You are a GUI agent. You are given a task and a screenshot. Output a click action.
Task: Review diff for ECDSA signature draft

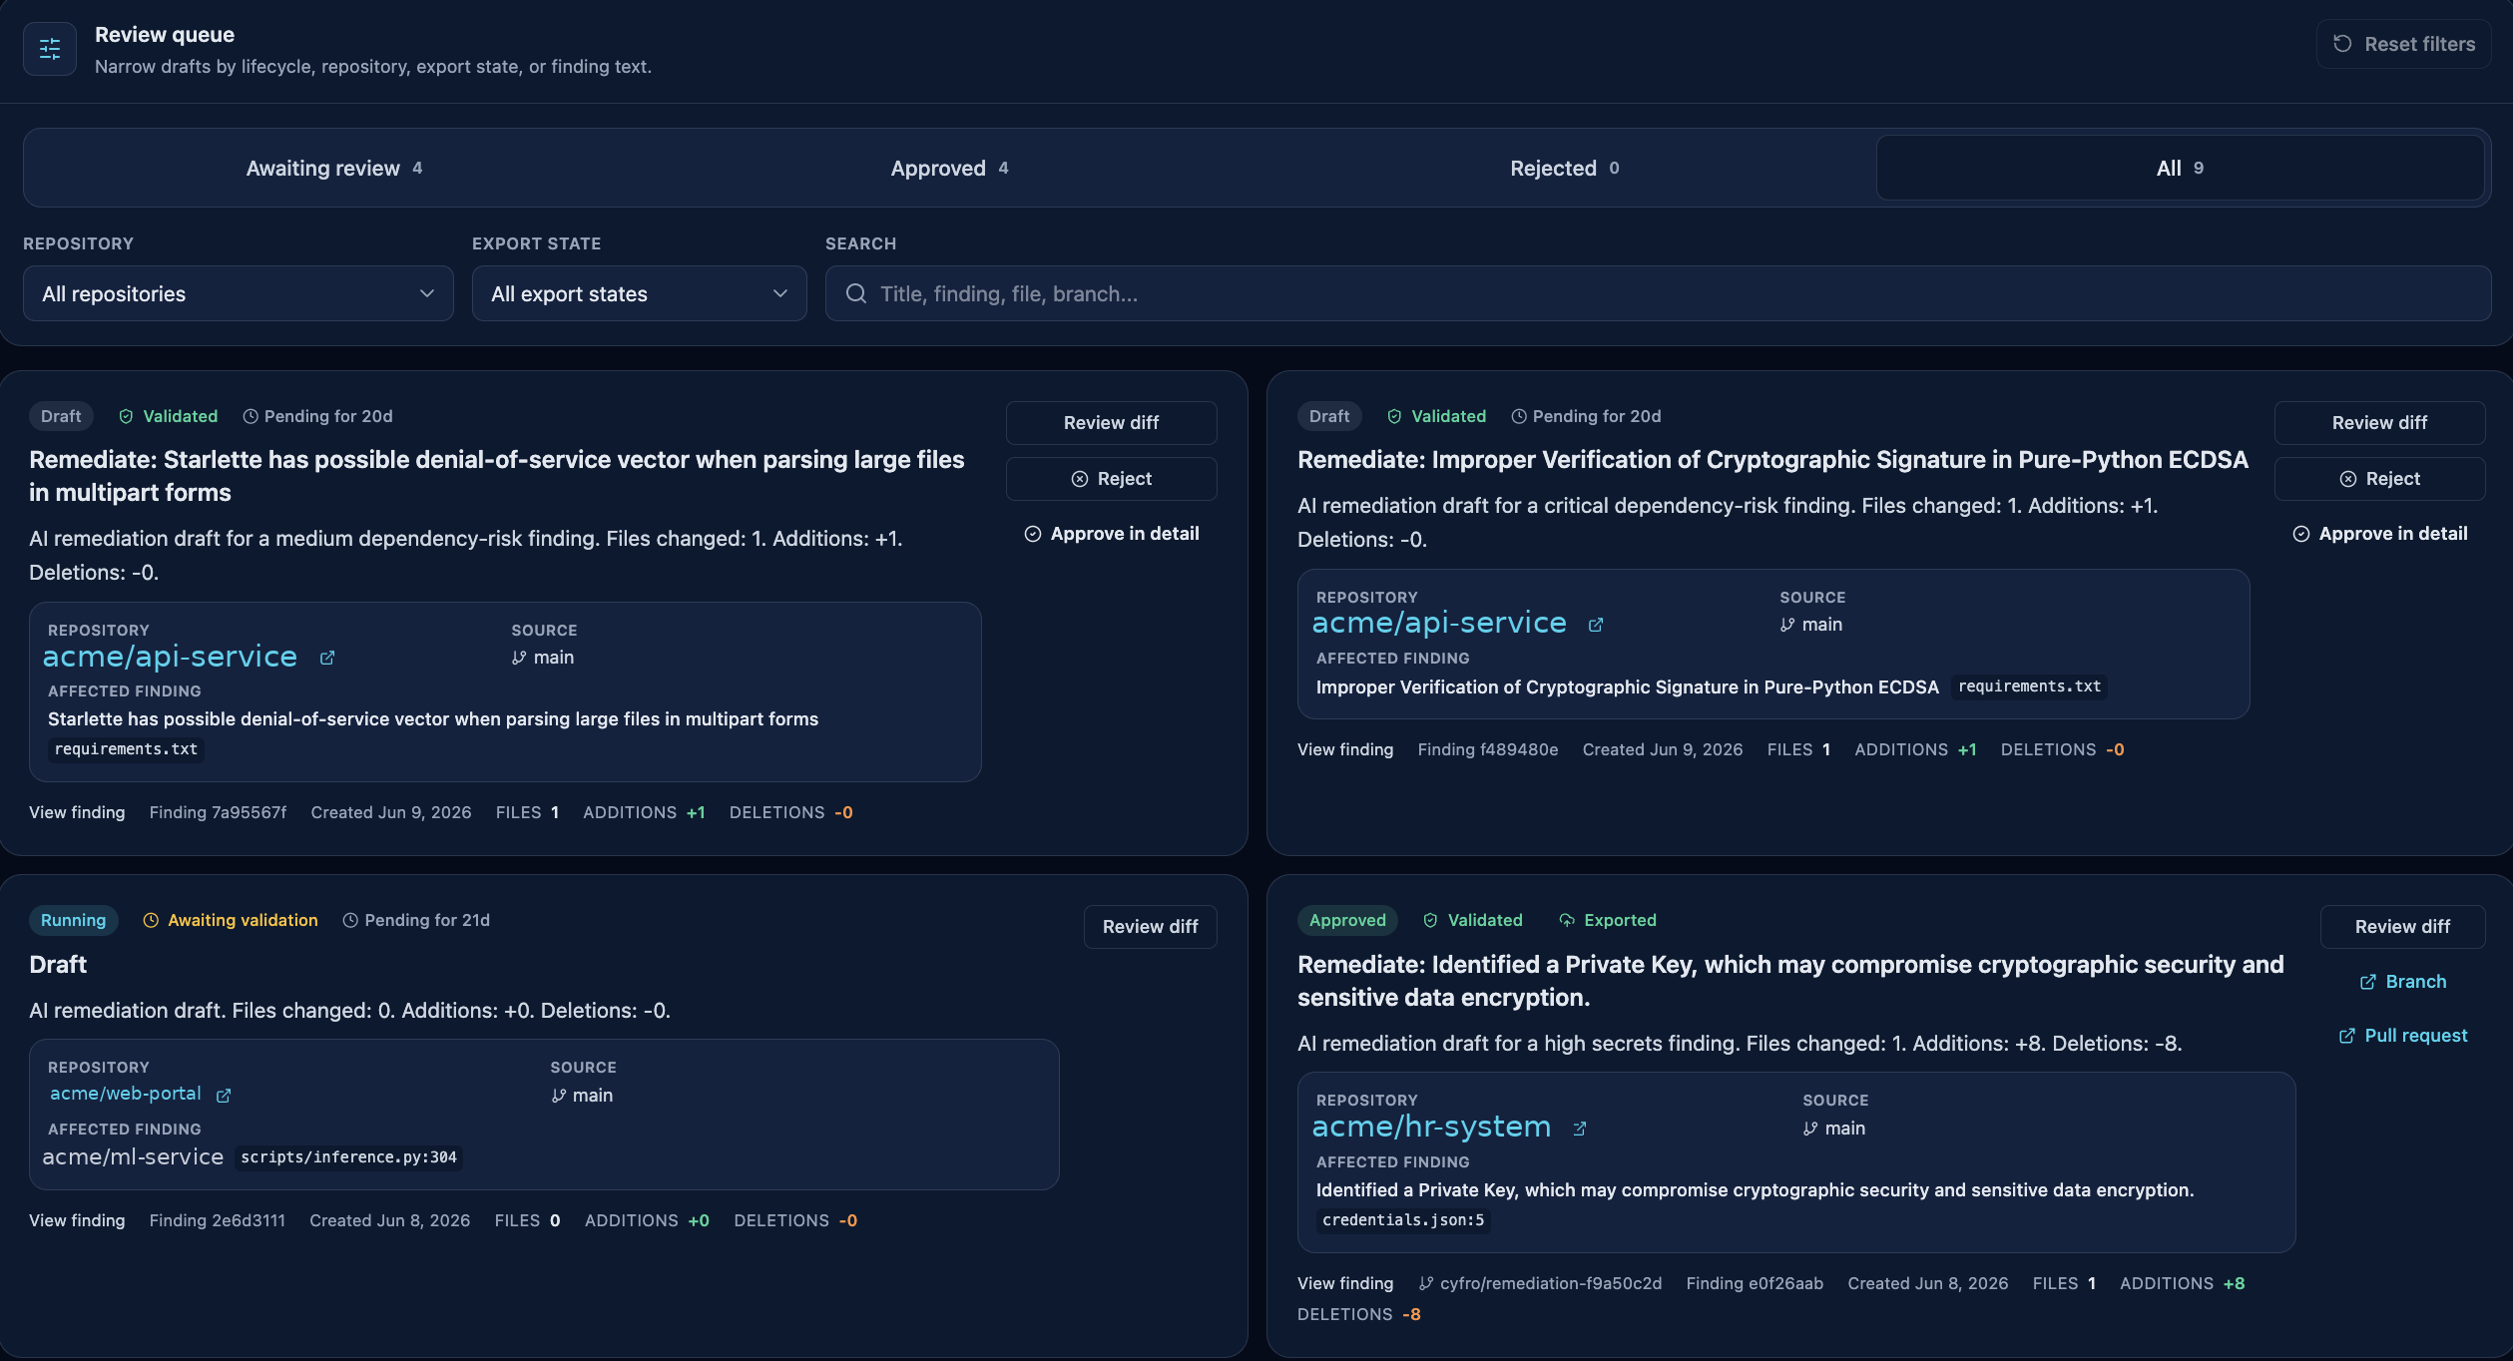[2379, 423]
